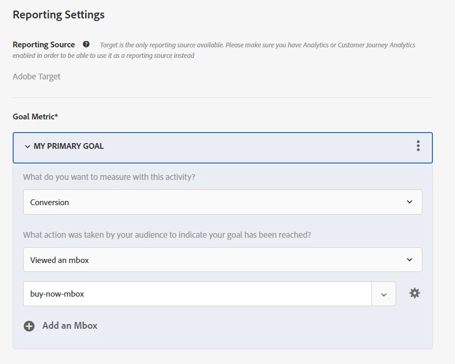
Task: Click the chevron on the Viewed an mbox dropdown
Action: pos(409,260)
